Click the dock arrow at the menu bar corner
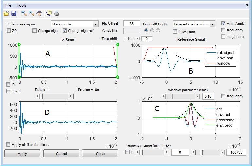The image size is (252, 166). (x=246, y=5)
